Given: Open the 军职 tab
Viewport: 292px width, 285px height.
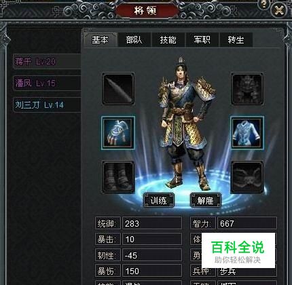Looking at the screenshot, I should click(202, 40).
